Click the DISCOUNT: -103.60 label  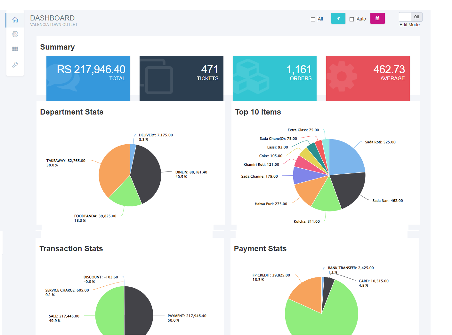(x=101, y=277)
